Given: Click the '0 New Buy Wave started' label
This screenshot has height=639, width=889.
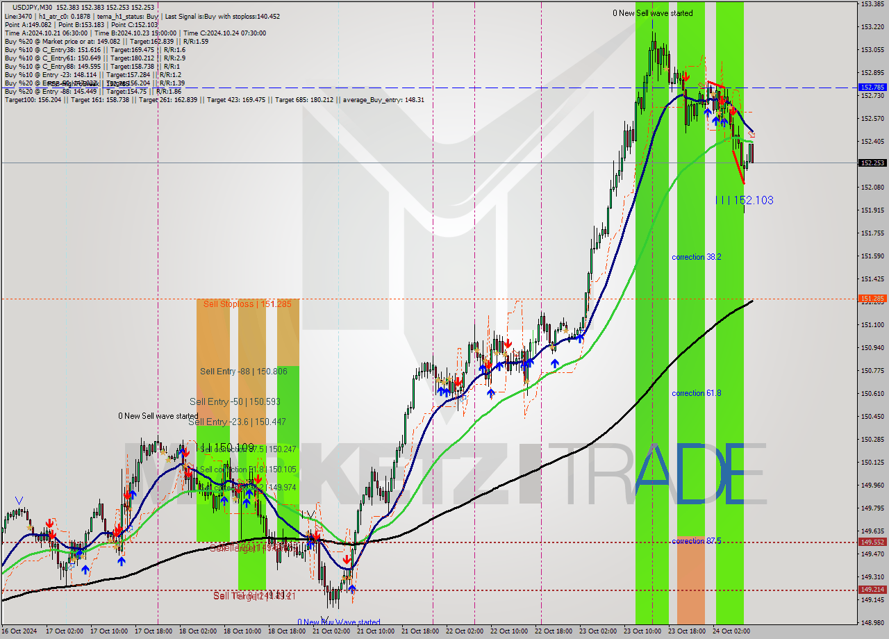Looking at the screenshot, I should [x=339, y=622].
